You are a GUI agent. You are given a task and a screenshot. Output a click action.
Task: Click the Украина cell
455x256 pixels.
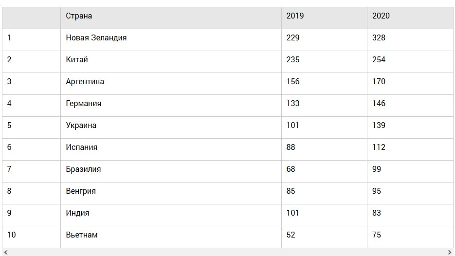(81, 126)
